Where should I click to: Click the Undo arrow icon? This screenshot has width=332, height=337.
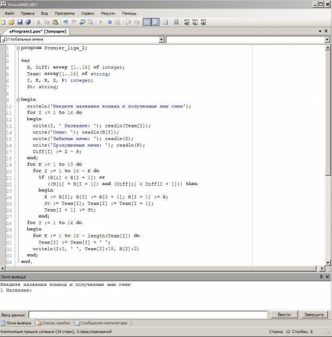66,22
